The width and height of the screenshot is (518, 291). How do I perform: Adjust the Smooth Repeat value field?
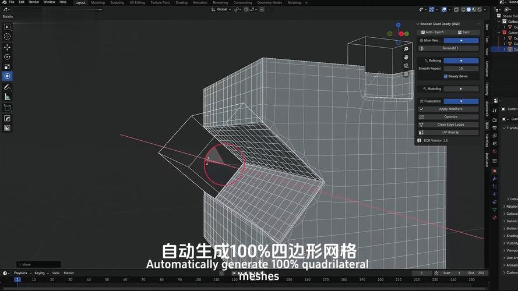point(461,68)
